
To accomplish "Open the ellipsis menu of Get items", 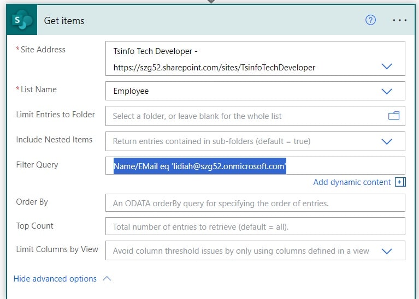I will (x=400, y=20).
